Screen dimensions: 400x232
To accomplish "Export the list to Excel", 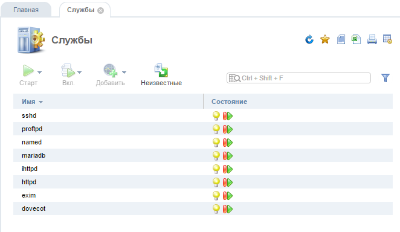I will coord(356,39).
